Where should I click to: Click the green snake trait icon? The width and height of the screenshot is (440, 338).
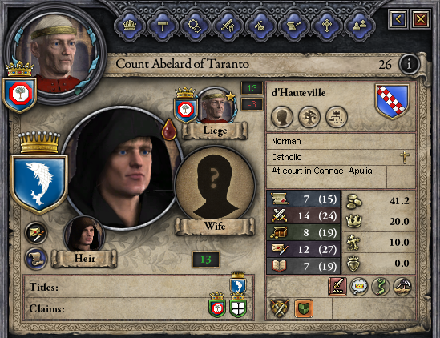[380, 287]
